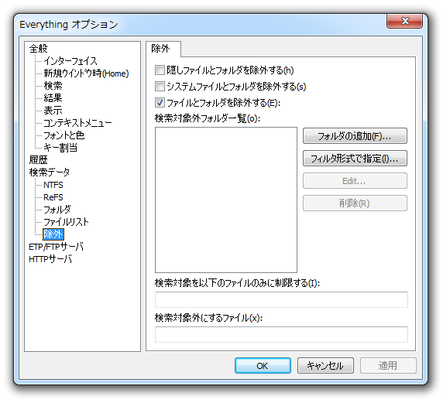Image resolution: width=443 pixels, height=403 pixels.
Task: Open インターフェイス settings page
Action: (x=70, y=61)
